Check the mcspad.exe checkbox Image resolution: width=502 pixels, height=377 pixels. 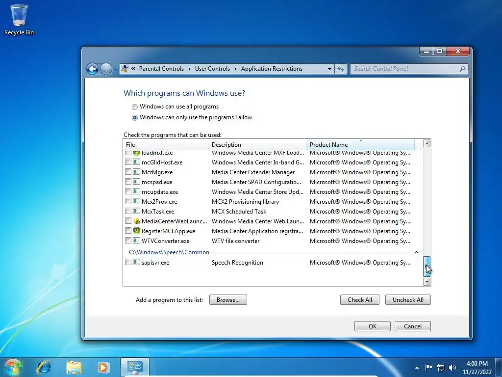128,182
